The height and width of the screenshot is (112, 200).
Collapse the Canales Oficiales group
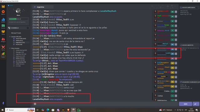click(10, 37)
